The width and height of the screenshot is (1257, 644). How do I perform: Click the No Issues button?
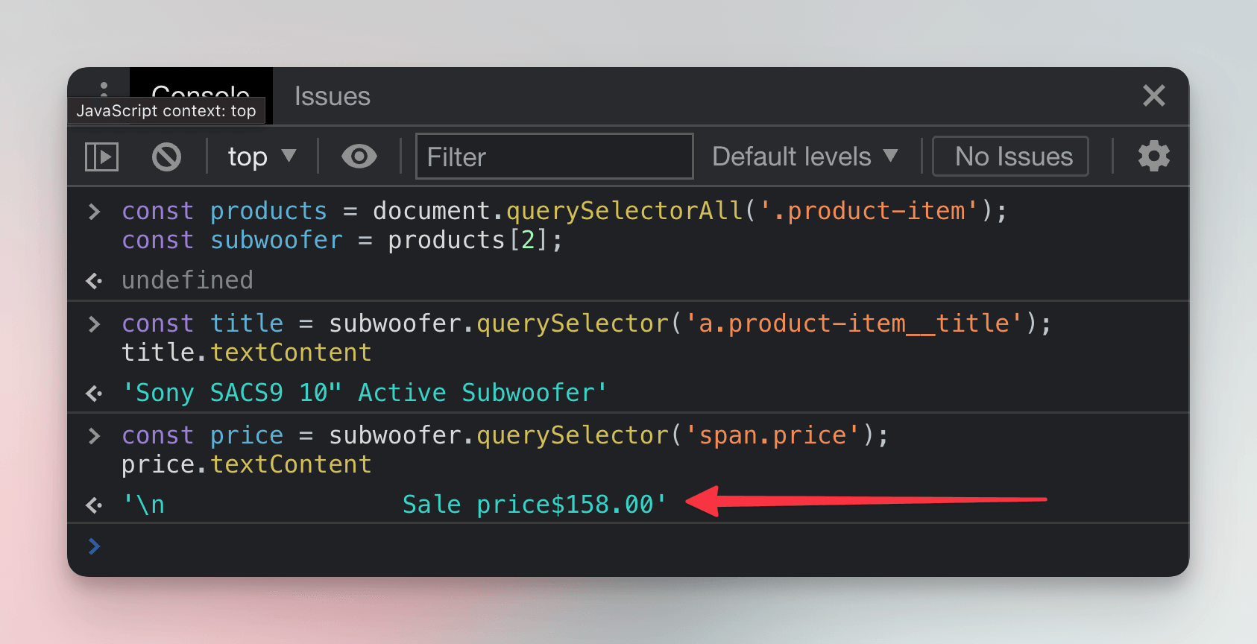click(1010, 157)
